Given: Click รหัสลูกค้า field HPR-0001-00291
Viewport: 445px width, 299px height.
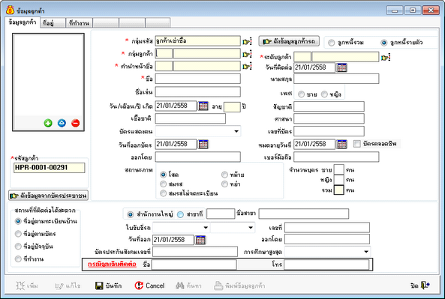Looking at the screenshot, I should pyautogui.click(x=49, y=168).
